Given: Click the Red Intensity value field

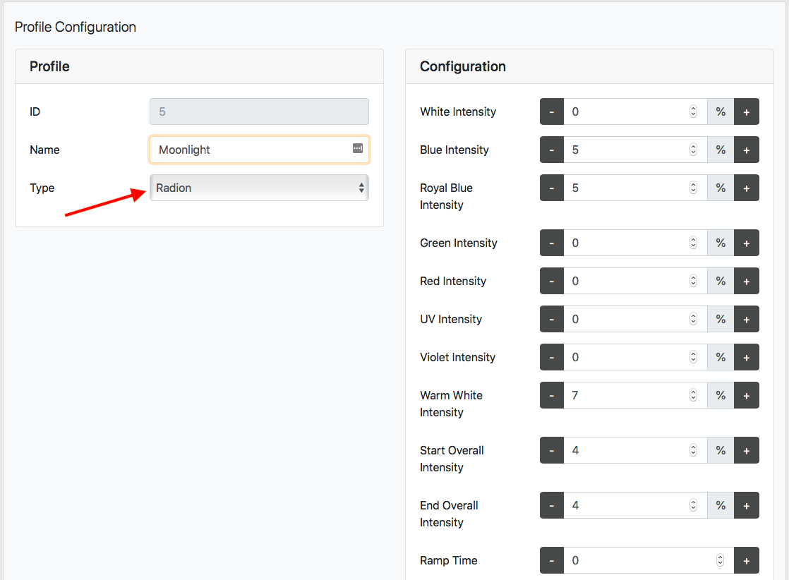Looking at the screenshot, I should point(636,282).
